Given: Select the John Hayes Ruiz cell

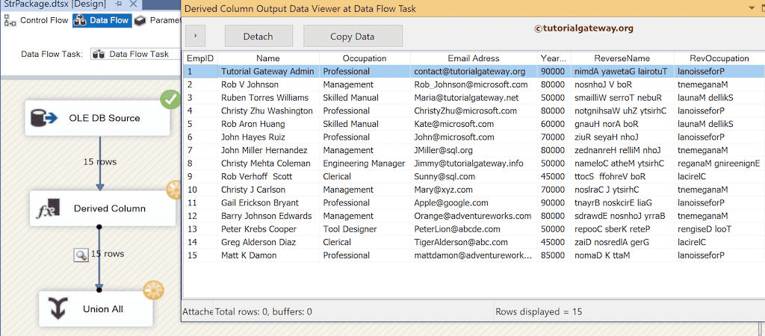Looking at the screenshot, I should pyautogui.click(x=268, y=137).
